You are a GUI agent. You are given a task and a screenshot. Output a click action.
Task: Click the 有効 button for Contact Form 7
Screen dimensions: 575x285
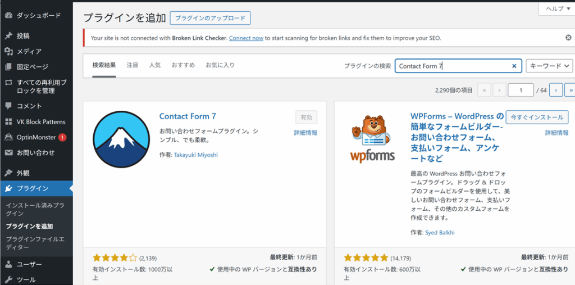tap(306, 117)
